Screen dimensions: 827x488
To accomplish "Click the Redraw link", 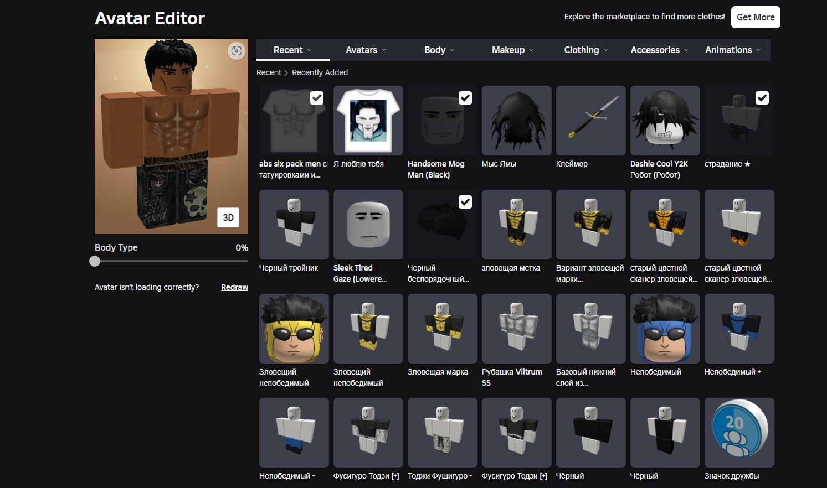I will pos(234,287).
